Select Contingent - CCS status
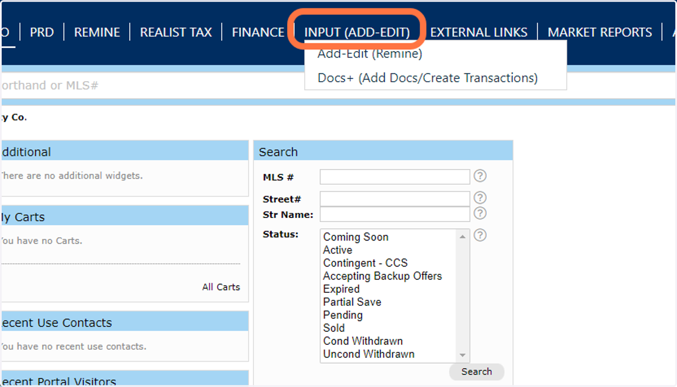This screenshot has width=677, height=387. 365,263
